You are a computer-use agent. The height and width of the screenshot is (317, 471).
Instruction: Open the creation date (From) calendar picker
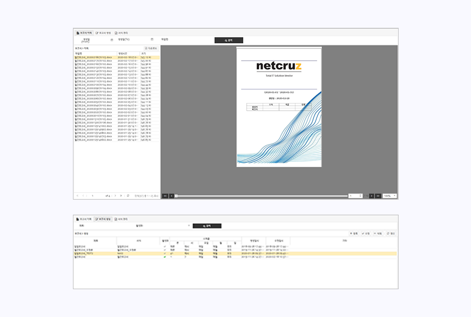pyautogui.click(x=112, y=39)
